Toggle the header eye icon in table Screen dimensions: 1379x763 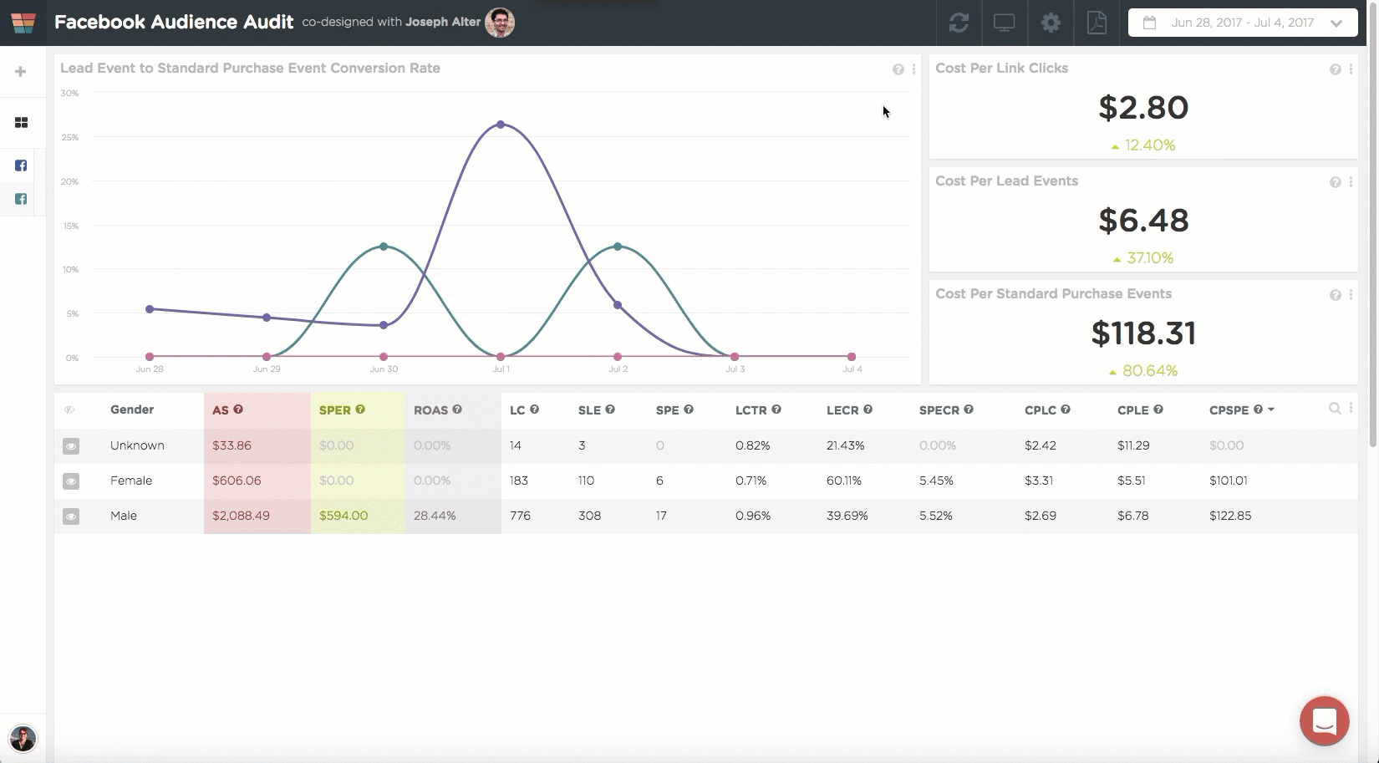click(x=69, y=409)
